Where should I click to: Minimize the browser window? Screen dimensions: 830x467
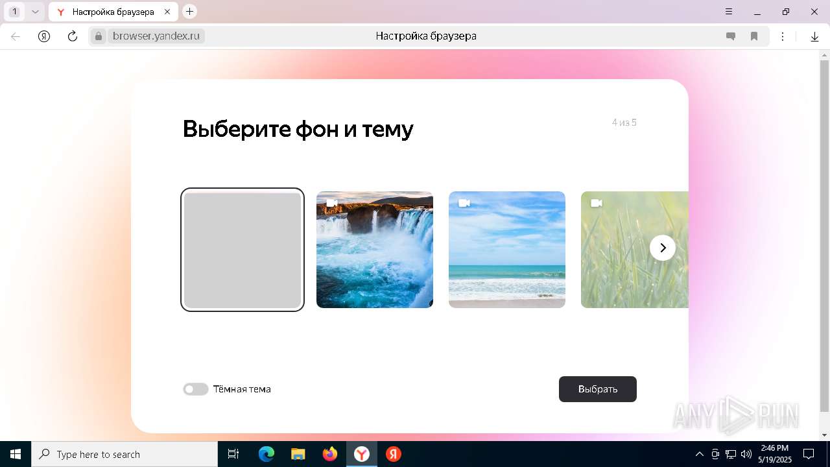pos(757,12)
